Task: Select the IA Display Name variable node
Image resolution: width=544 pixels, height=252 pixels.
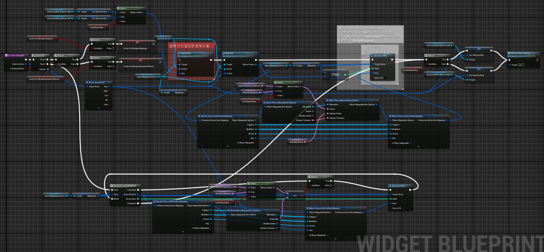Action: [297, 142]
